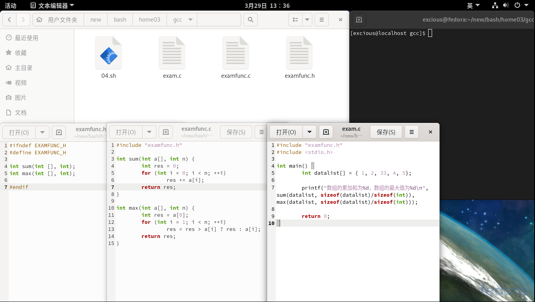Click 保存(S) in exam.c editor

(386, 132)
